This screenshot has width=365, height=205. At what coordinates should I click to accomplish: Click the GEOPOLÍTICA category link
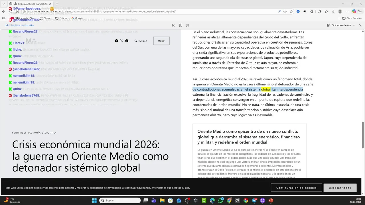tap(49, 133)
